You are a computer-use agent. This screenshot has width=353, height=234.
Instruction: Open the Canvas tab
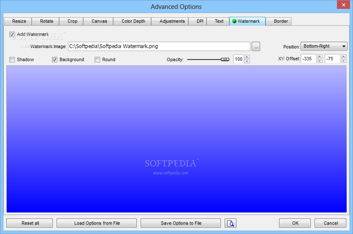pos(98,22)
